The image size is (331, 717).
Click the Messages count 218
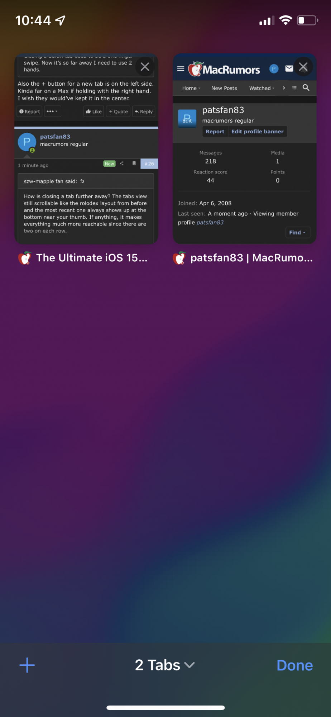(x=211, y=161)
